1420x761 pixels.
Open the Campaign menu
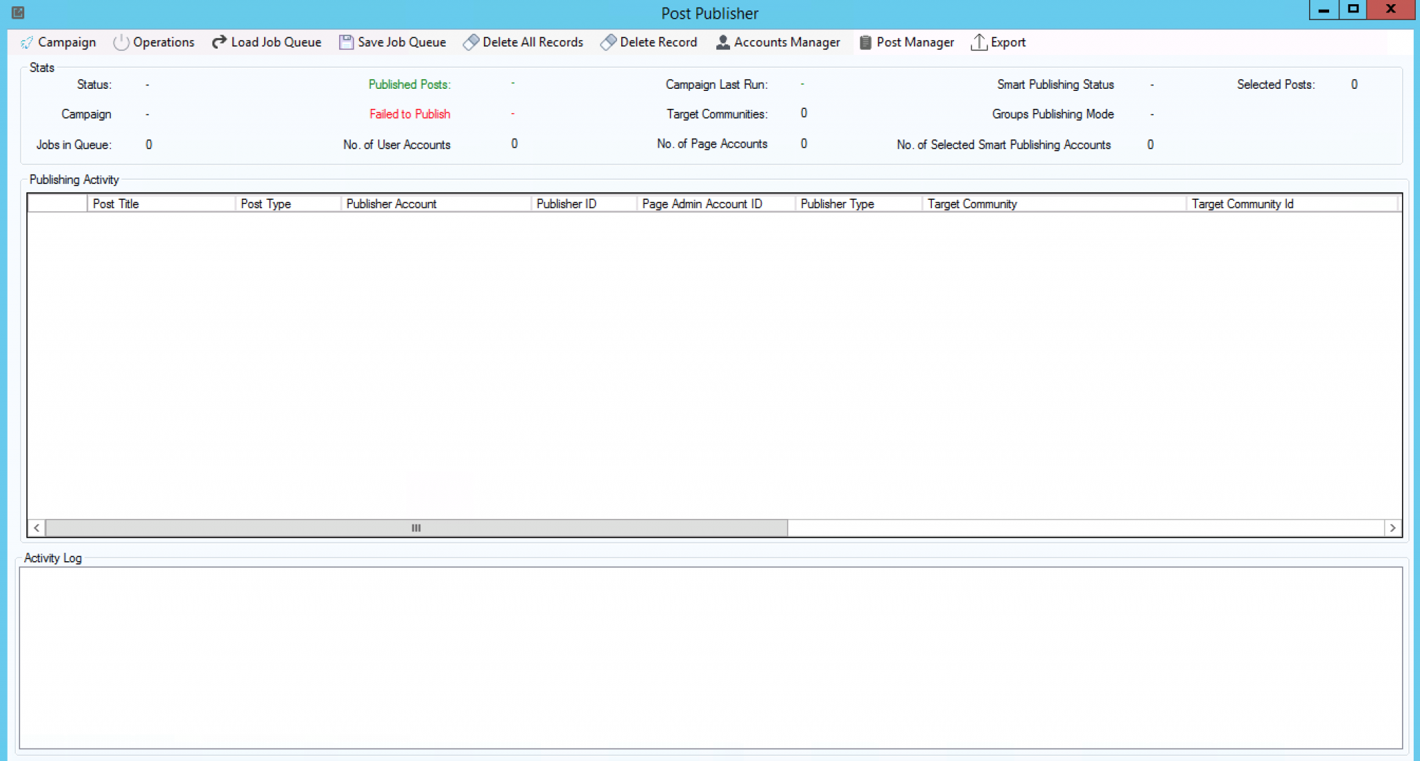pos(67,42)
